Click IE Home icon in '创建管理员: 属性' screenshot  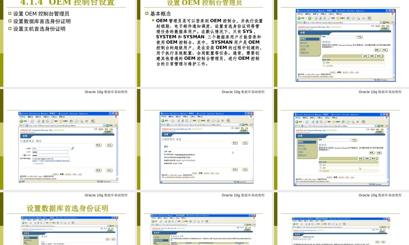coord(47,121)
